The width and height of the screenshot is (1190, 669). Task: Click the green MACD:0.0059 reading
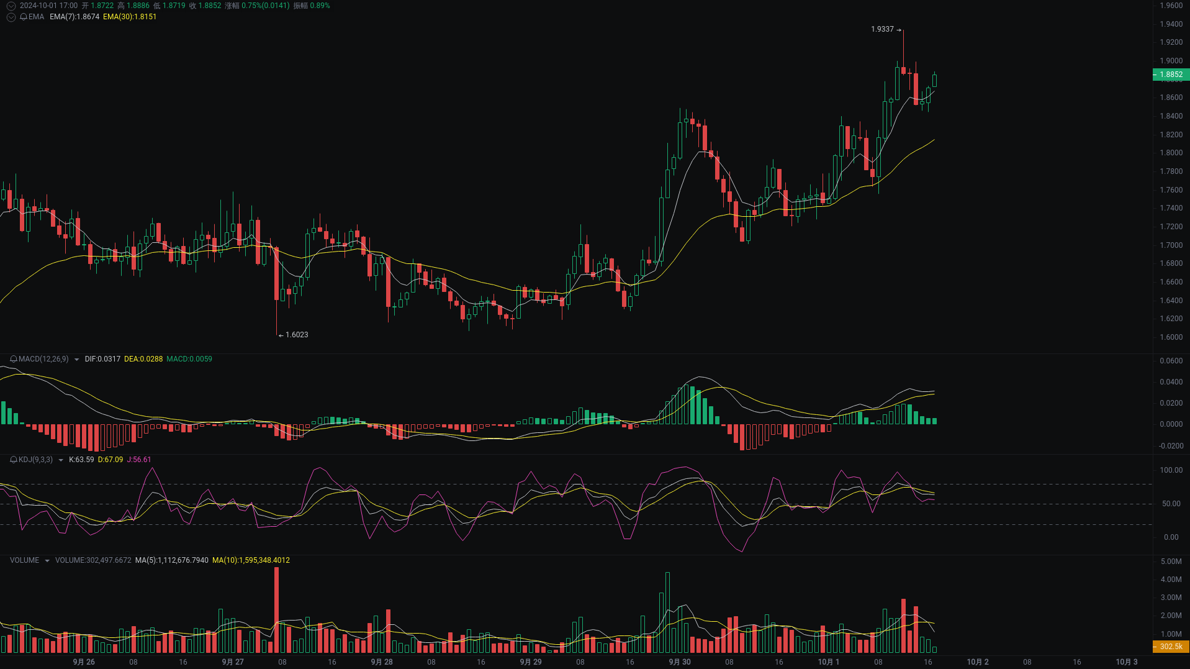[189, 359]
